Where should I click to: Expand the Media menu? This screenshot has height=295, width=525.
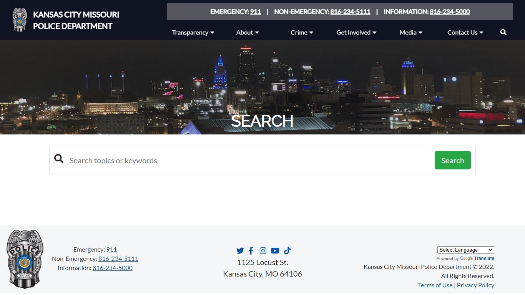point(411,33)
